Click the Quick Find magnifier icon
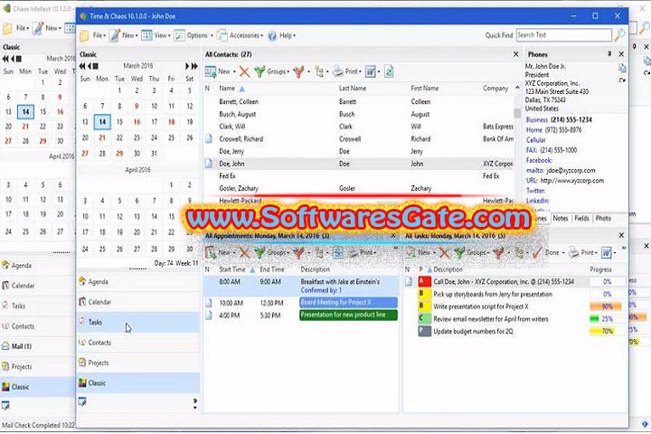The height and width of the screenshot is (434, 651). pyautogui.click(x=619, y=35)
